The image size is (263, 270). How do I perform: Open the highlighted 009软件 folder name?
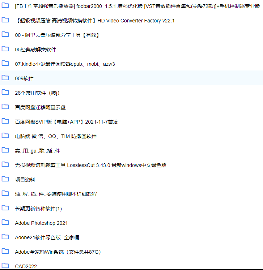tap(24, 79)
